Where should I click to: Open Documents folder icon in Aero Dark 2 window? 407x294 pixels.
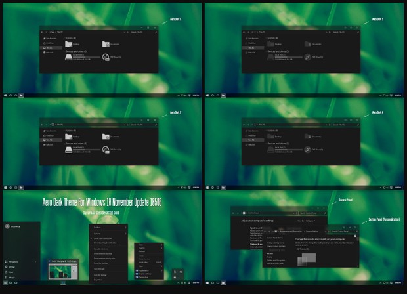pyautogui.click(x=106, y=136)
